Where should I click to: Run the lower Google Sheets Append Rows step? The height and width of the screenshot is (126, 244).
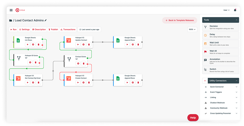coord(127,82)
